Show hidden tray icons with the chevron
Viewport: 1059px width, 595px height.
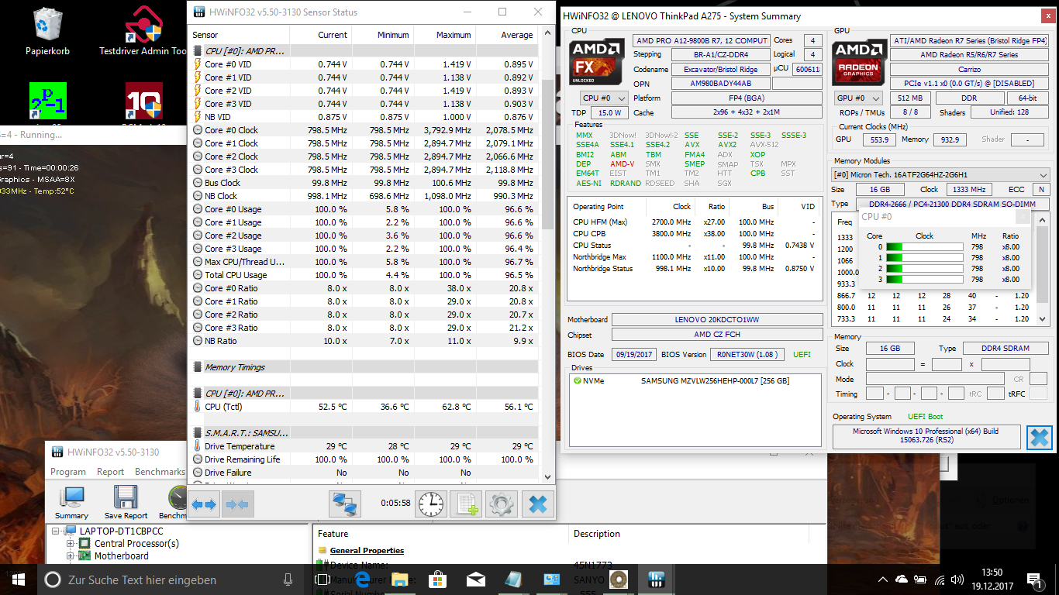(x=883, y=580)
